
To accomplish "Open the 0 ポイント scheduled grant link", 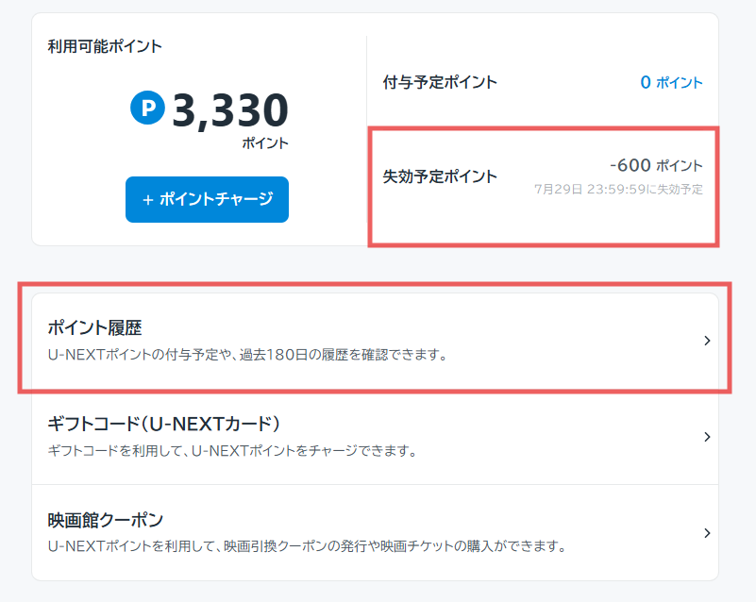I will (x=671, y=82).
